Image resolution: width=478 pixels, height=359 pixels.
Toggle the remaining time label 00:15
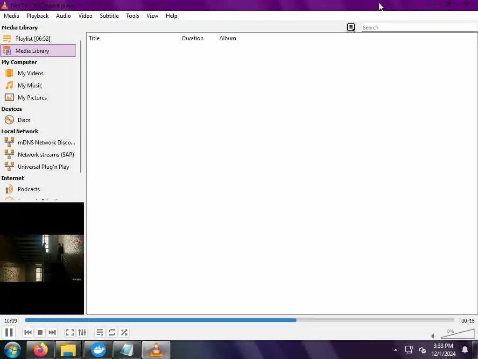[x=468, y=321]
